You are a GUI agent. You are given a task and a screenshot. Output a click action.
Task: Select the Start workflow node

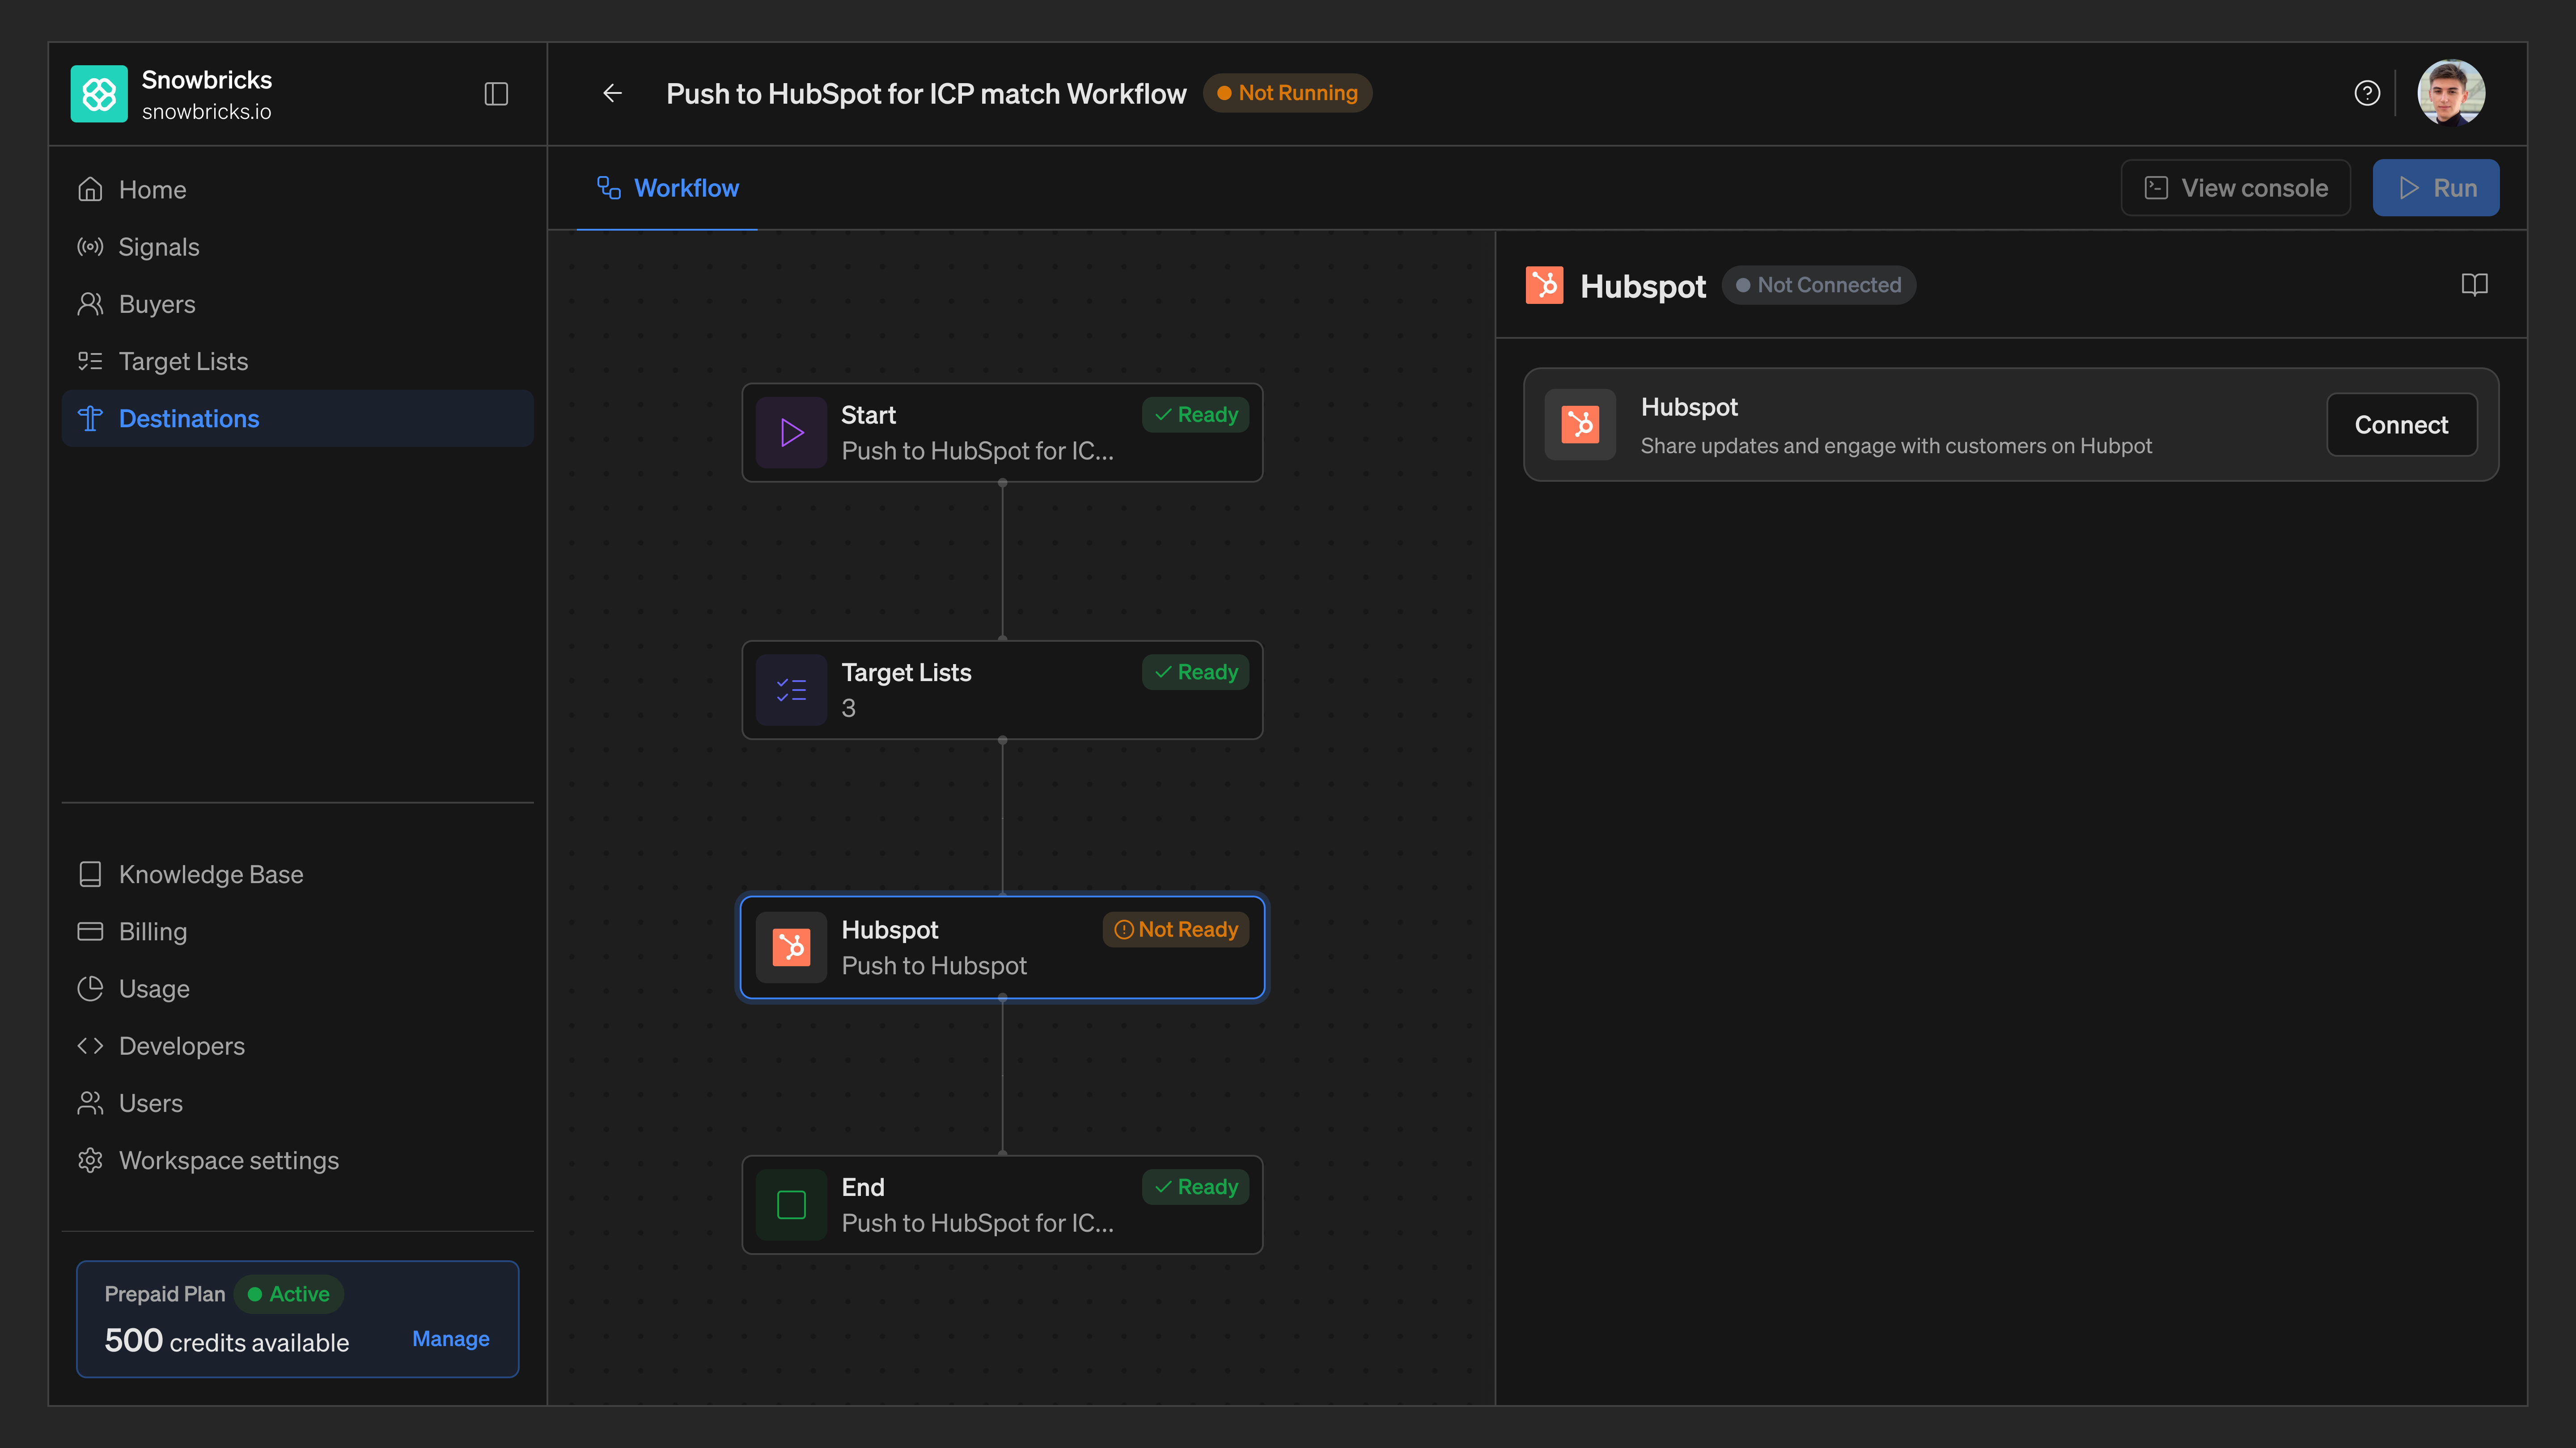click(1002, 433)
